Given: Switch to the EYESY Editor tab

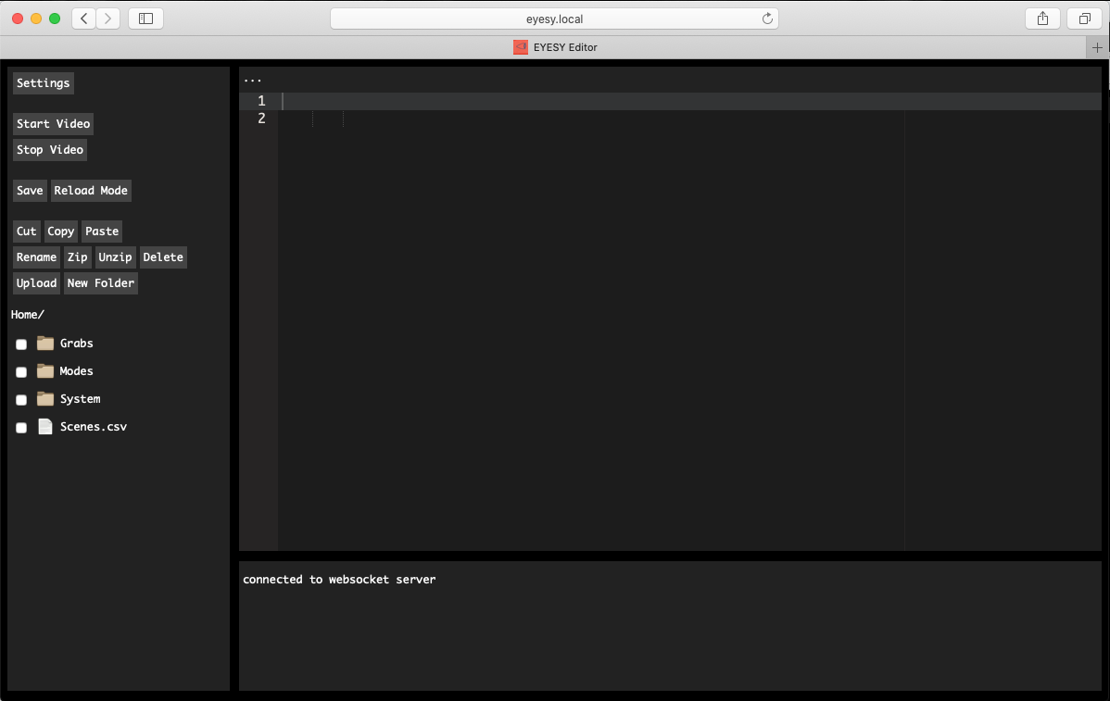Looking at the screenshot, I should (556, 47).
